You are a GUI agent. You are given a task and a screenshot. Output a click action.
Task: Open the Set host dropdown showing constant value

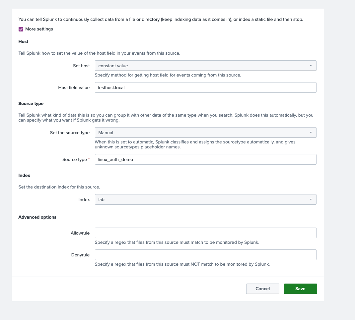[205, 66]
